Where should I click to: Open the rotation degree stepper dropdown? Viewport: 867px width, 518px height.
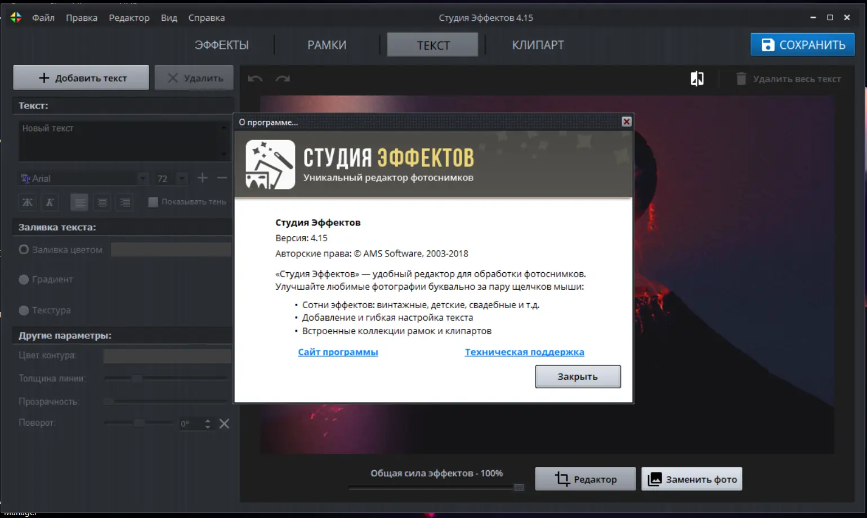click(207, 423)
